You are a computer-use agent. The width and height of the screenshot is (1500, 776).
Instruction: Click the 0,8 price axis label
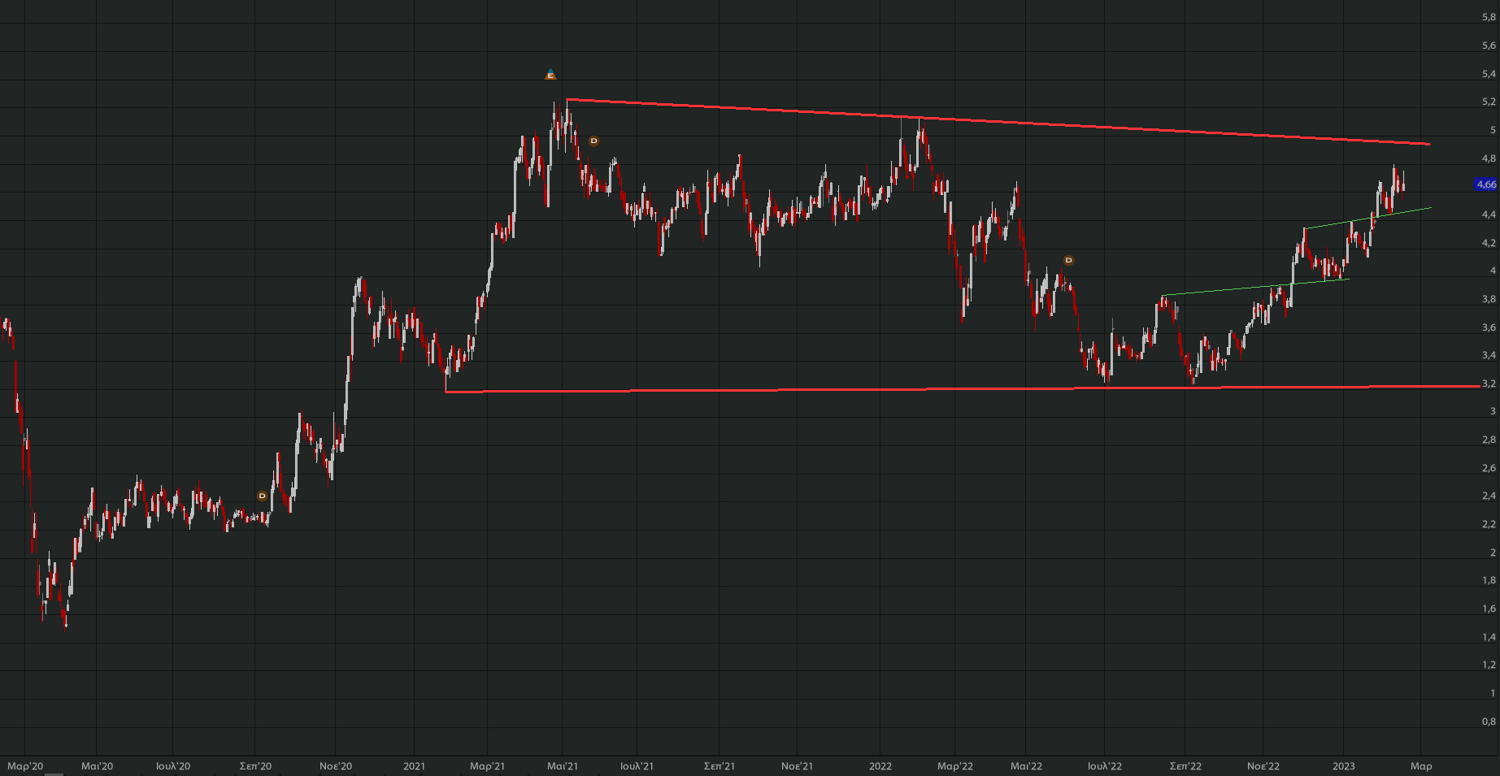coord(1489,722)
